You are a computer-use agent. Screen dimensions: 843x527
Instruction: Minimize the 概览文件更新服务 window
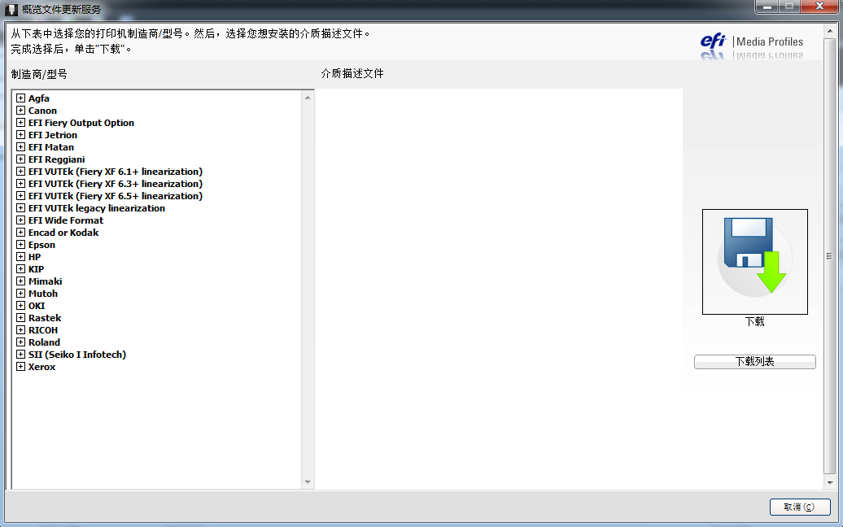tap(767, 7)
